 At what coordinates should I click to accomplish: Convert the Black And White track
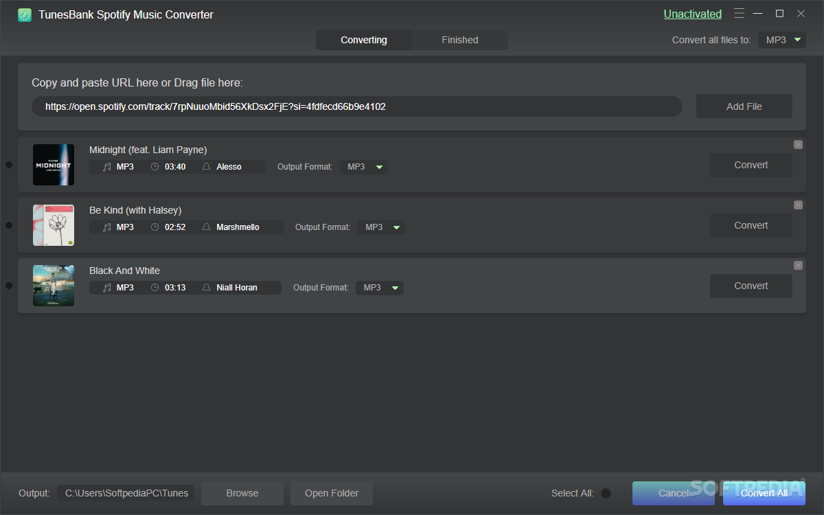[751, 286]
